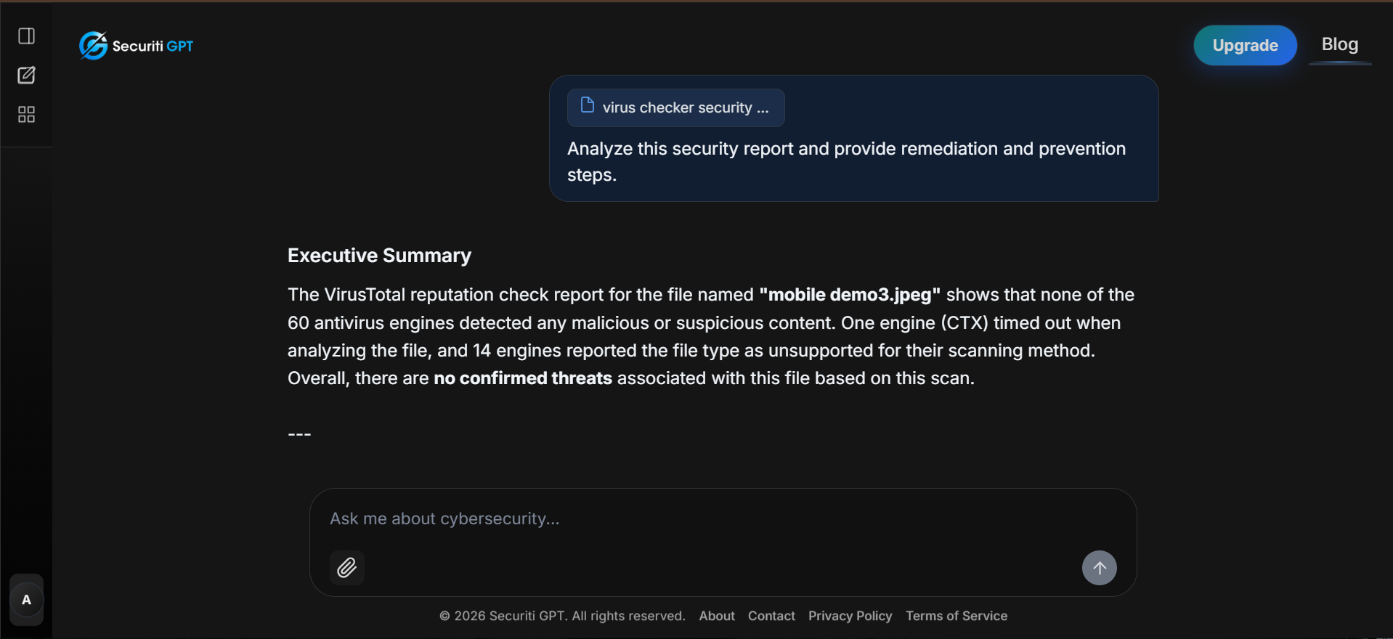This screenshot has width=1393, height=639.
Task: Open the Contact link in footer
Action: click(771, 616)
